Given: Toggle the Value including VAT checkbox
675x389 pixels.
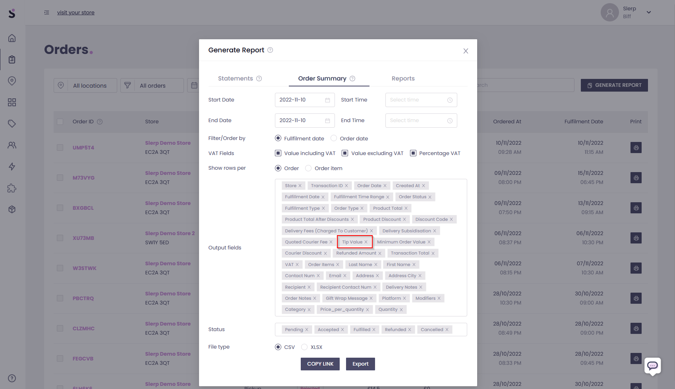Looking at the screenshot, I should [278, 153].
